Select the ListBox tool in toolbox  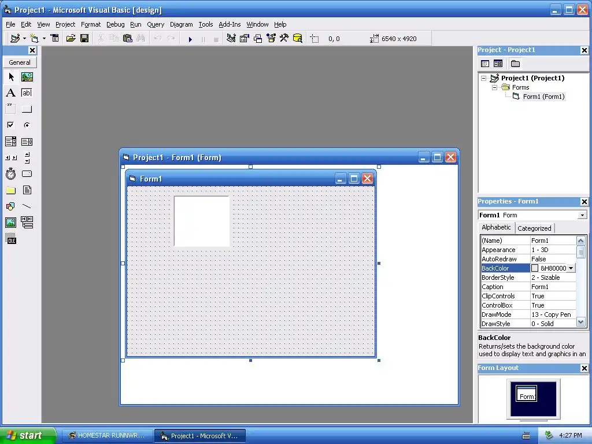27,142
